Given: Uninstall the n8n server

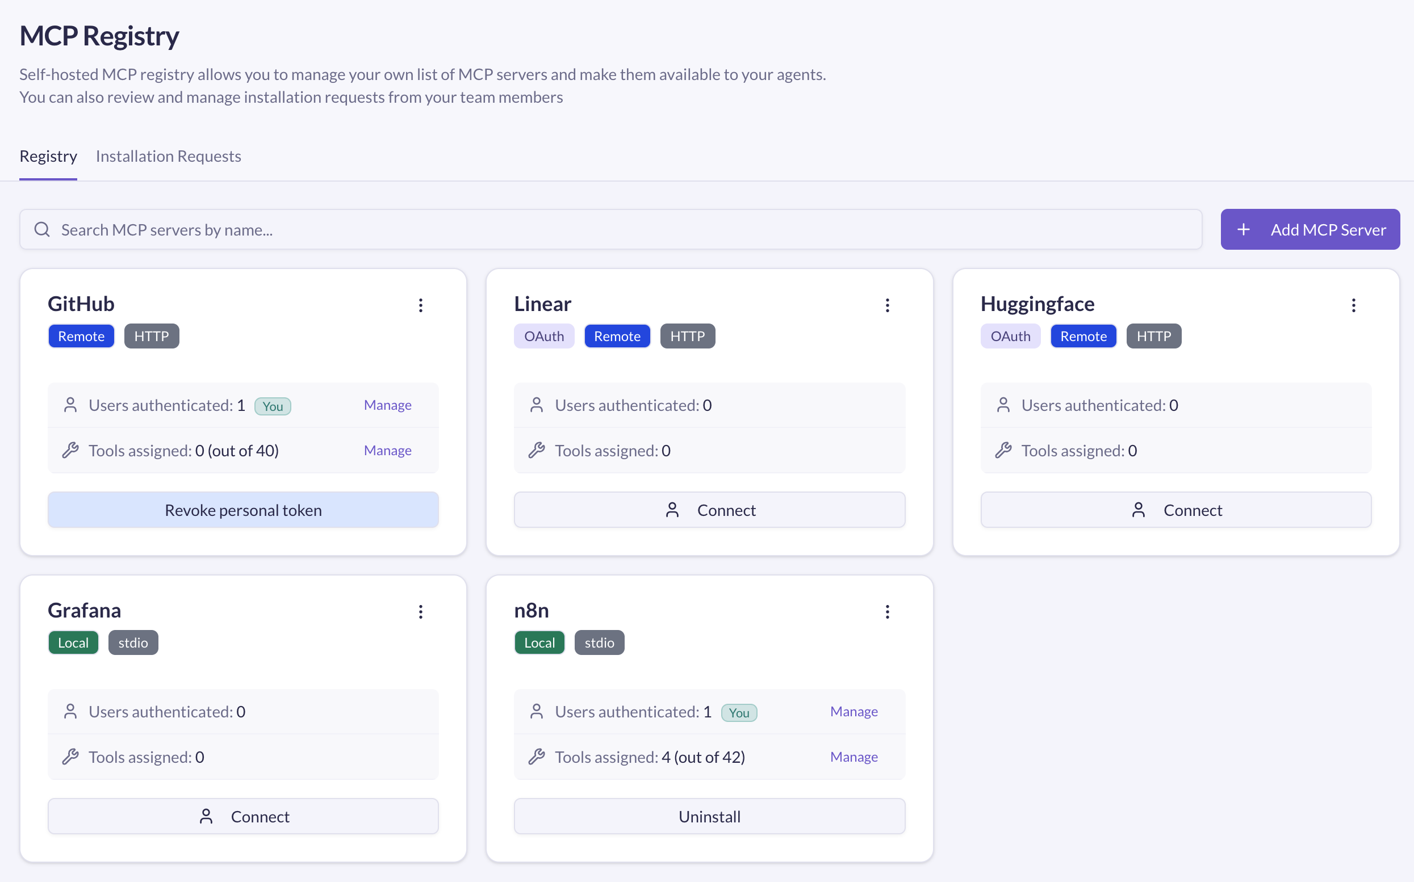Looking at the screenshot, I should (x=709, y=816).
